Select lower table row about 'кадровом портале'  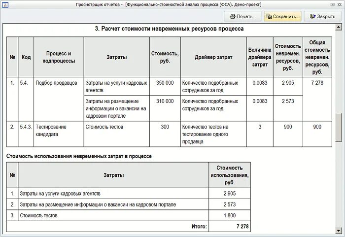click(129, 204)
